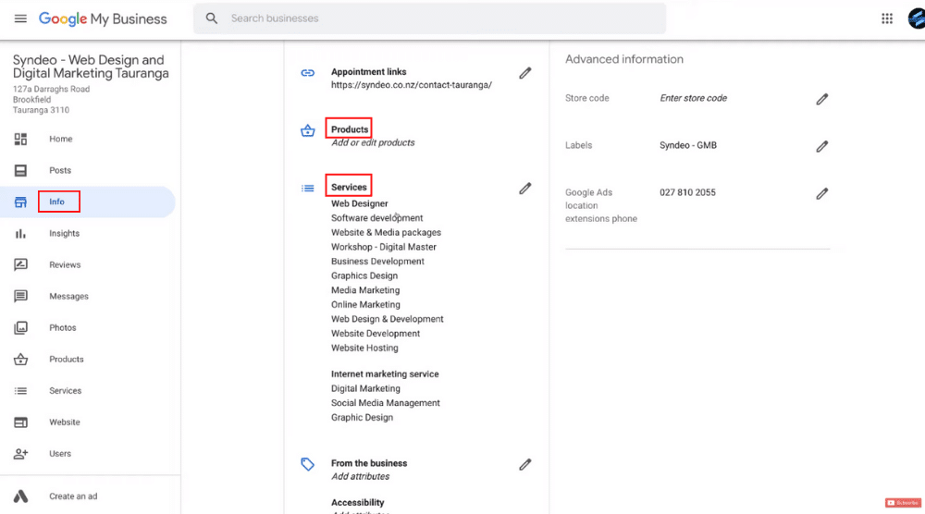Image resolution: width=925 pixels, height=514 pixels.
Task: Click the Google My Business logo
Action: 103,18
